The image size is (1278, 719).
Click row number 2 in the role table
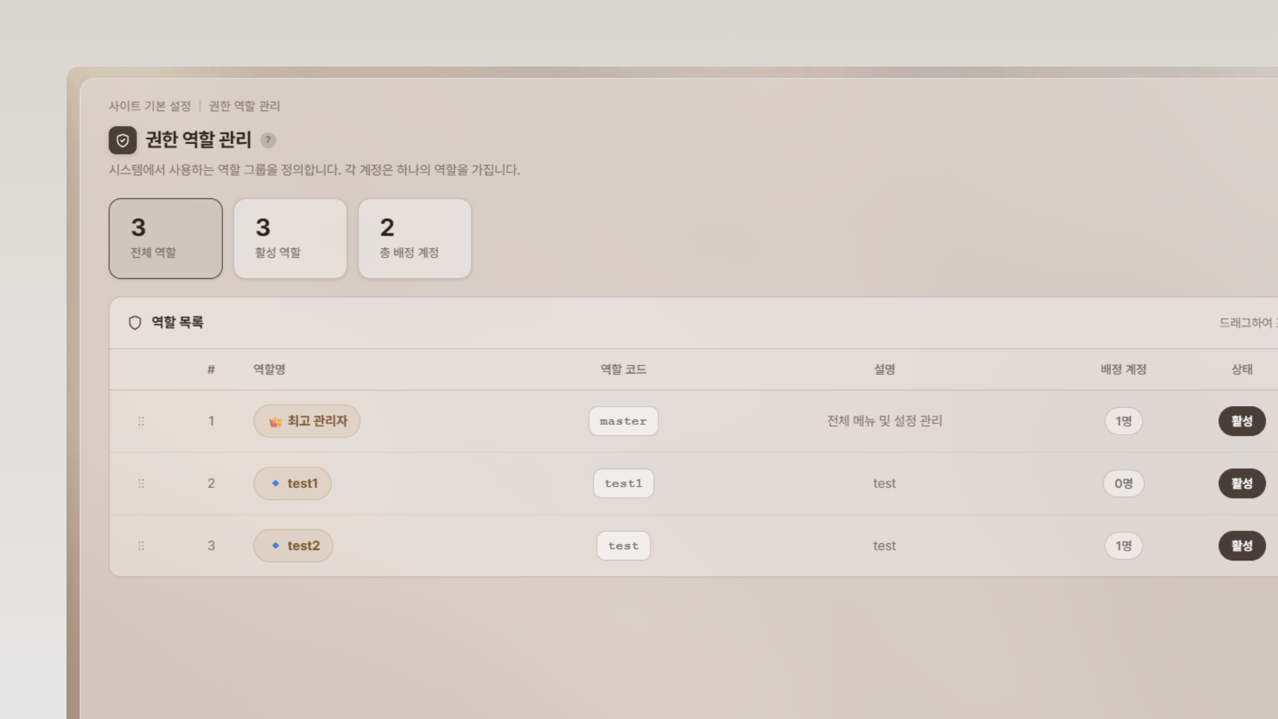coord(211,483)
